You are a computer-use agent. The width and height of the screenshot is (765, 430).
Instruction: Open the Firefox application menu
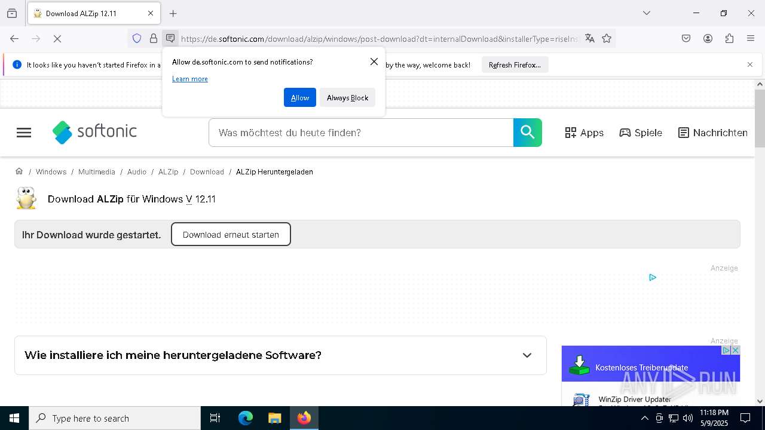[x=751, y=39]
